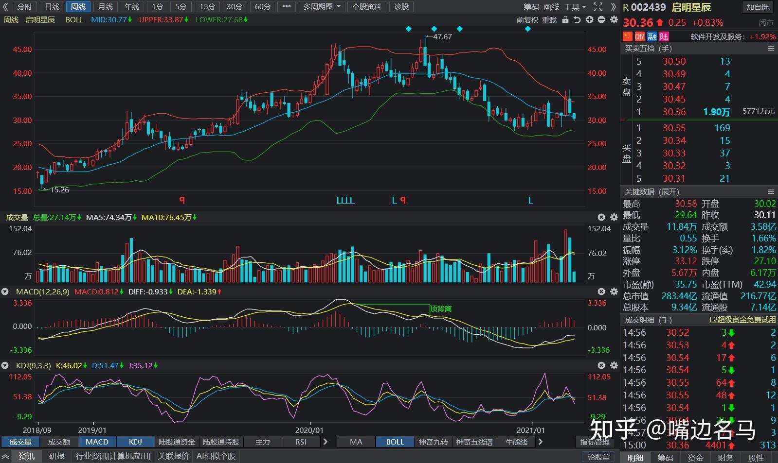Zoom out chart minus icon
This screenshot has height=463, width=778.
601,20
